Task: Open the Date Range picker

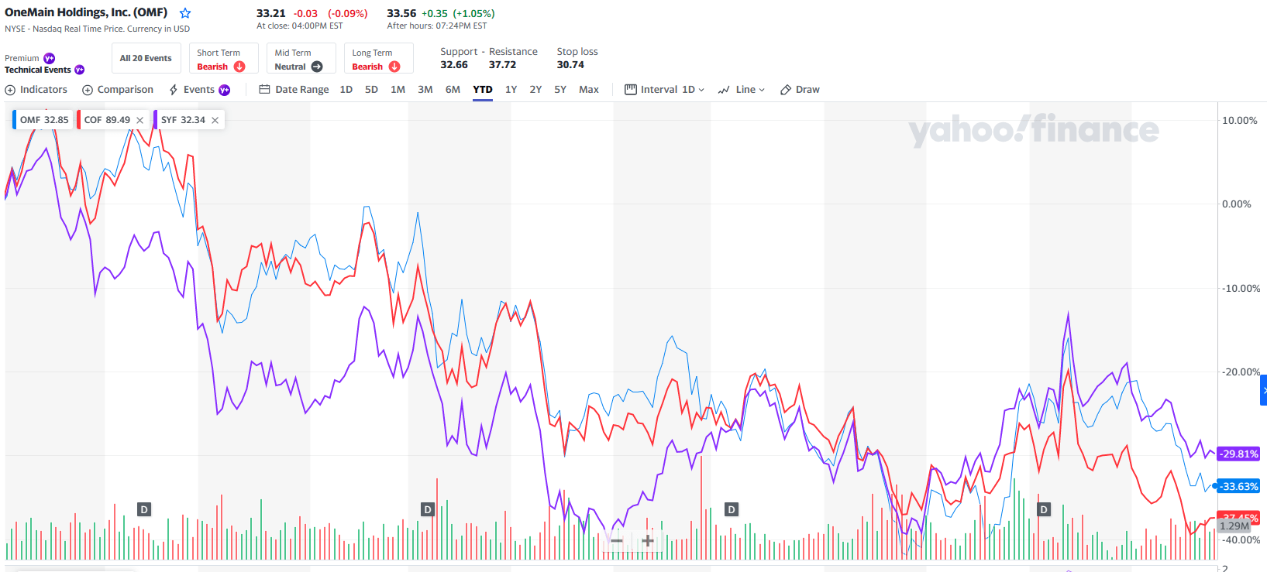Action: point(294,90)
